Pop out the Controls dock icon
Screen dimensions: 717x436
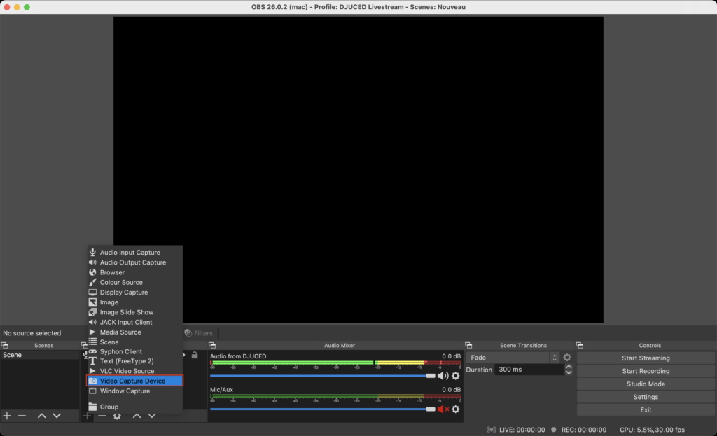tap(580, 345)
